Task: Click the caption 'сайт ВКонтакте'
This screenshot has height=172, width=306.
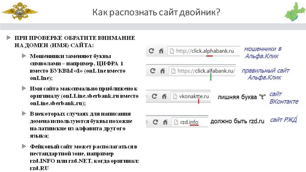Action: coord(284,98)
